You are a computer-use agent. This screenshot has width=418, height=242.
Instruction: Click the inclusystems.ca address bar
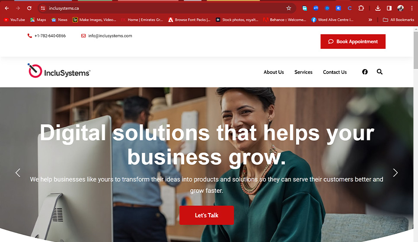coord(165,8)
